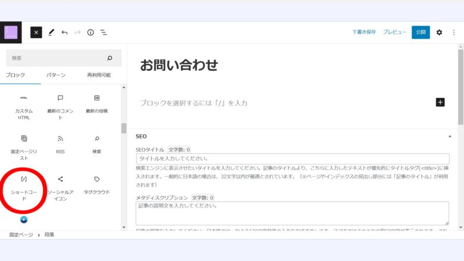Collapse the SEO panel arrow

tap(450, 136)
